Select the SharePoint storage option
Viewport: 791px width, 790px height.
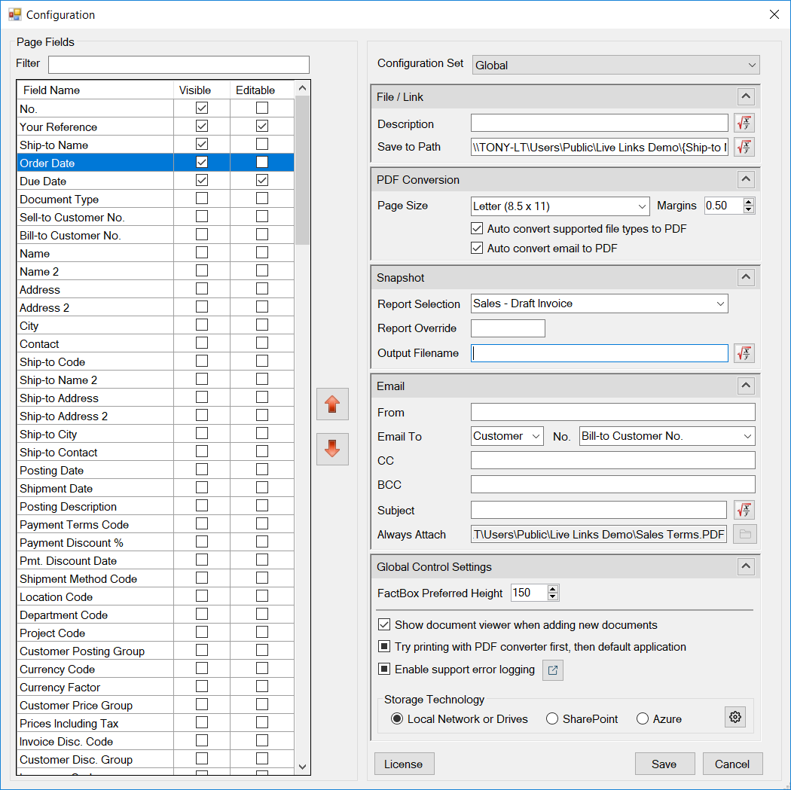(x=552, y=719)
